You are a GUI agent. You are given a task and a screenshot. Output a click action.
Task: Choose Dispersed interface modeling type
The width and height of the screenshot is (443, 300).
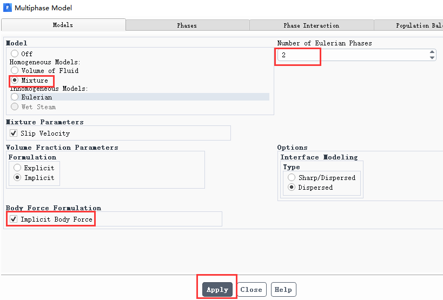(x=292, y=187)
